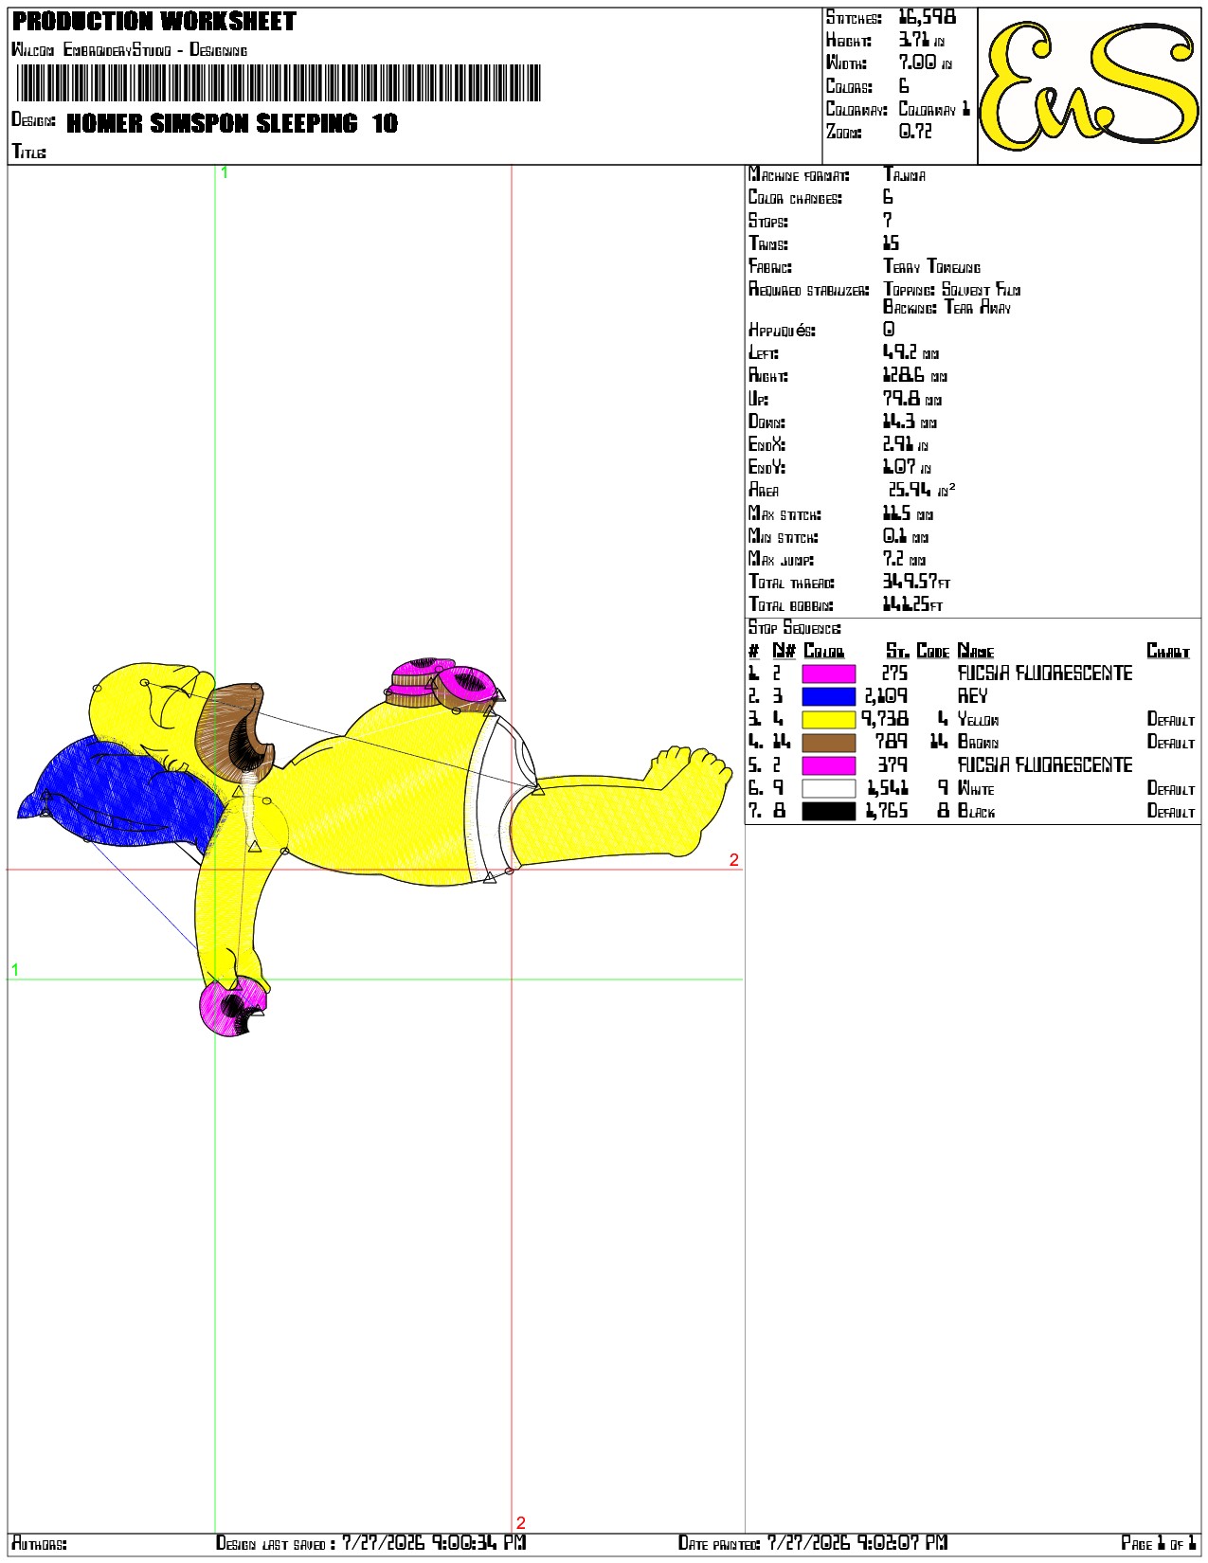Click the 'Yellow' thread name
This screenshot has width=1208, height=1563.
coord(979,720)
